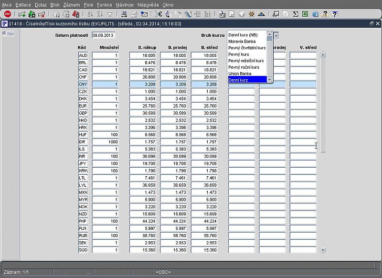Open the Nástroje menu
The image size is (382, 278).
pyautogui.click(x=125, y=4)
